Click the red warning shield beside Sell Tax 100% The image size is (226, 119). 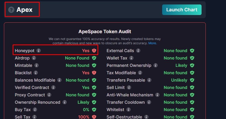tap(94, 117)
